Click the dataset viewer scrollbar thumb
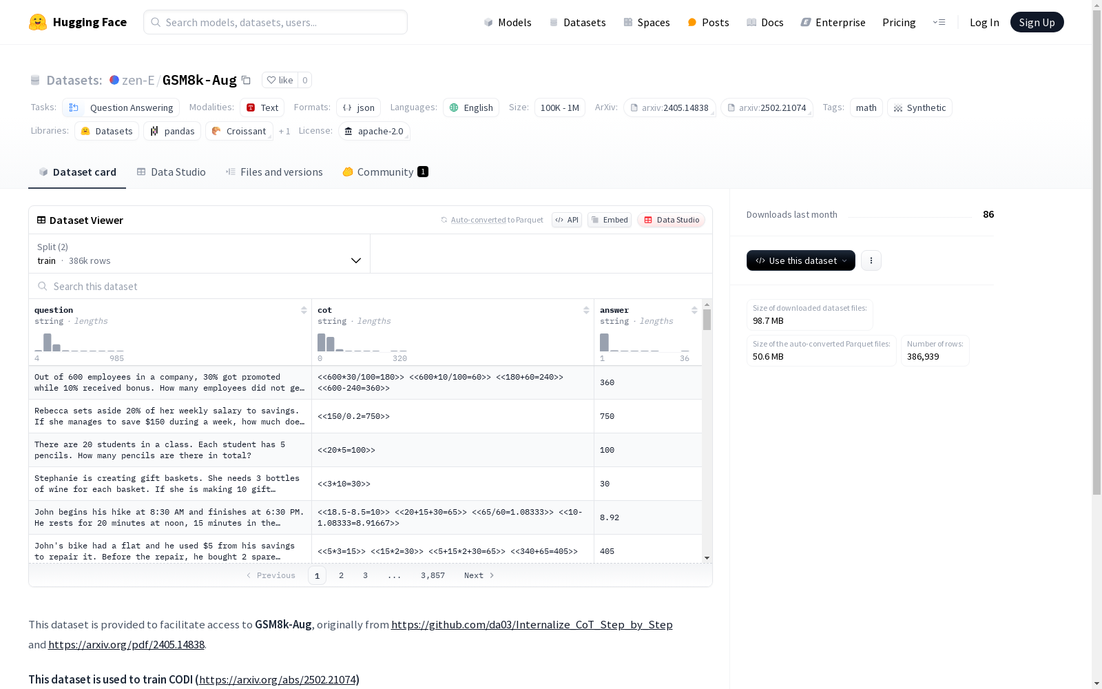Viewport: 1102px width, 689px height. pyautogui.click(x=707, y=320)
